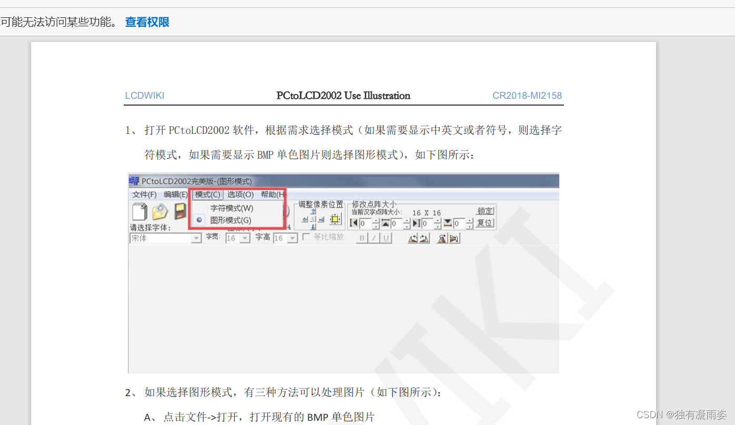This screenshot has height=425, width=735.
Task: Click the PCtoLCD2002 title bar app icon
Action: point(134,181)
